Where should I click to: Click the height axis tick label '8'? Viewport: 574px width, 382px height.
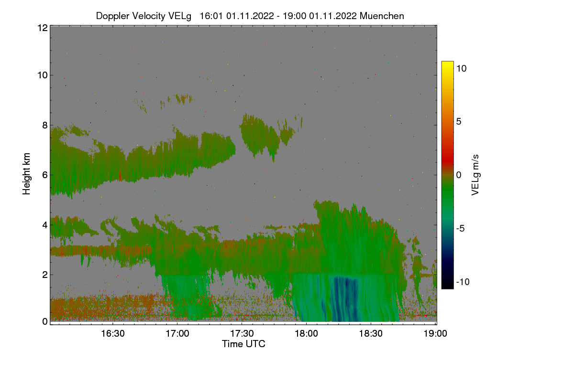coord(45,125)
